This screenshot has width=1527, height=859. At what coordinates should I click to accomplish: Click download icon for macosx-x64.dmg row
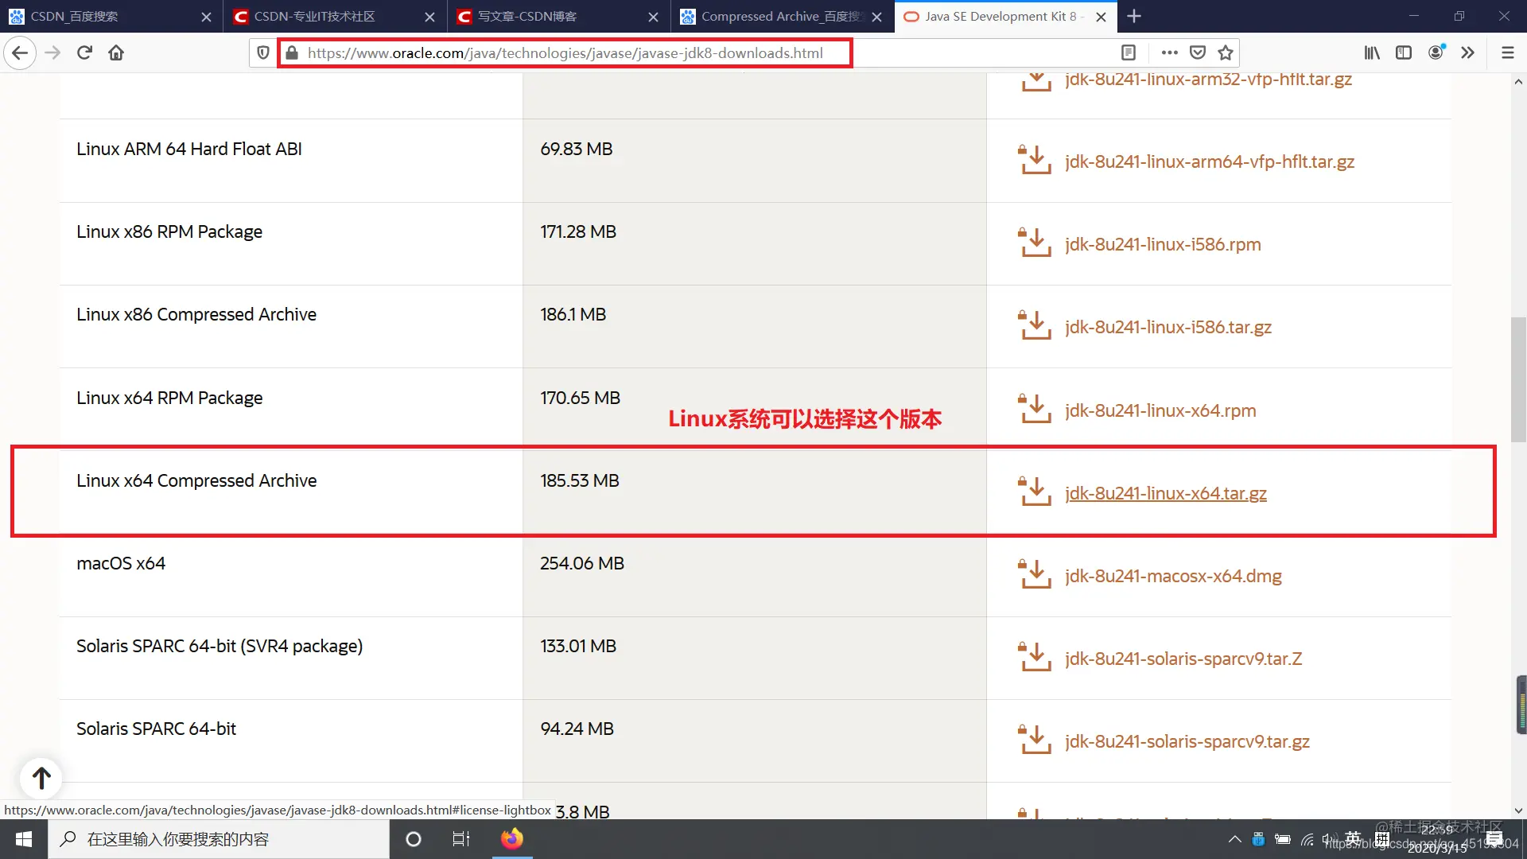point(1035,573)
